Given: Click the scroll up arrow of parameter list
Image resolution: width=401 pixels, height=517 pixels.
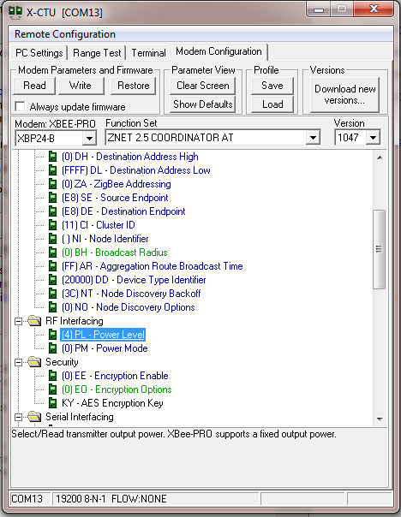Looking at the screenshot, I should point(380,157).
